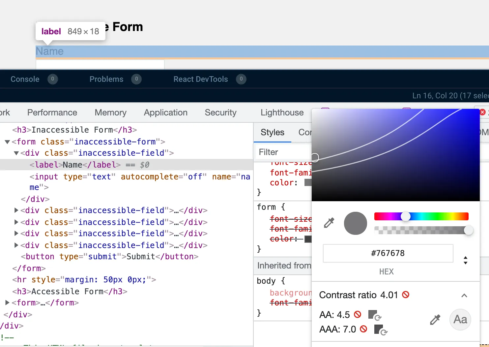
Task: Open React DevTools panel
Action: pyautogui.click(x=200, y=79)
